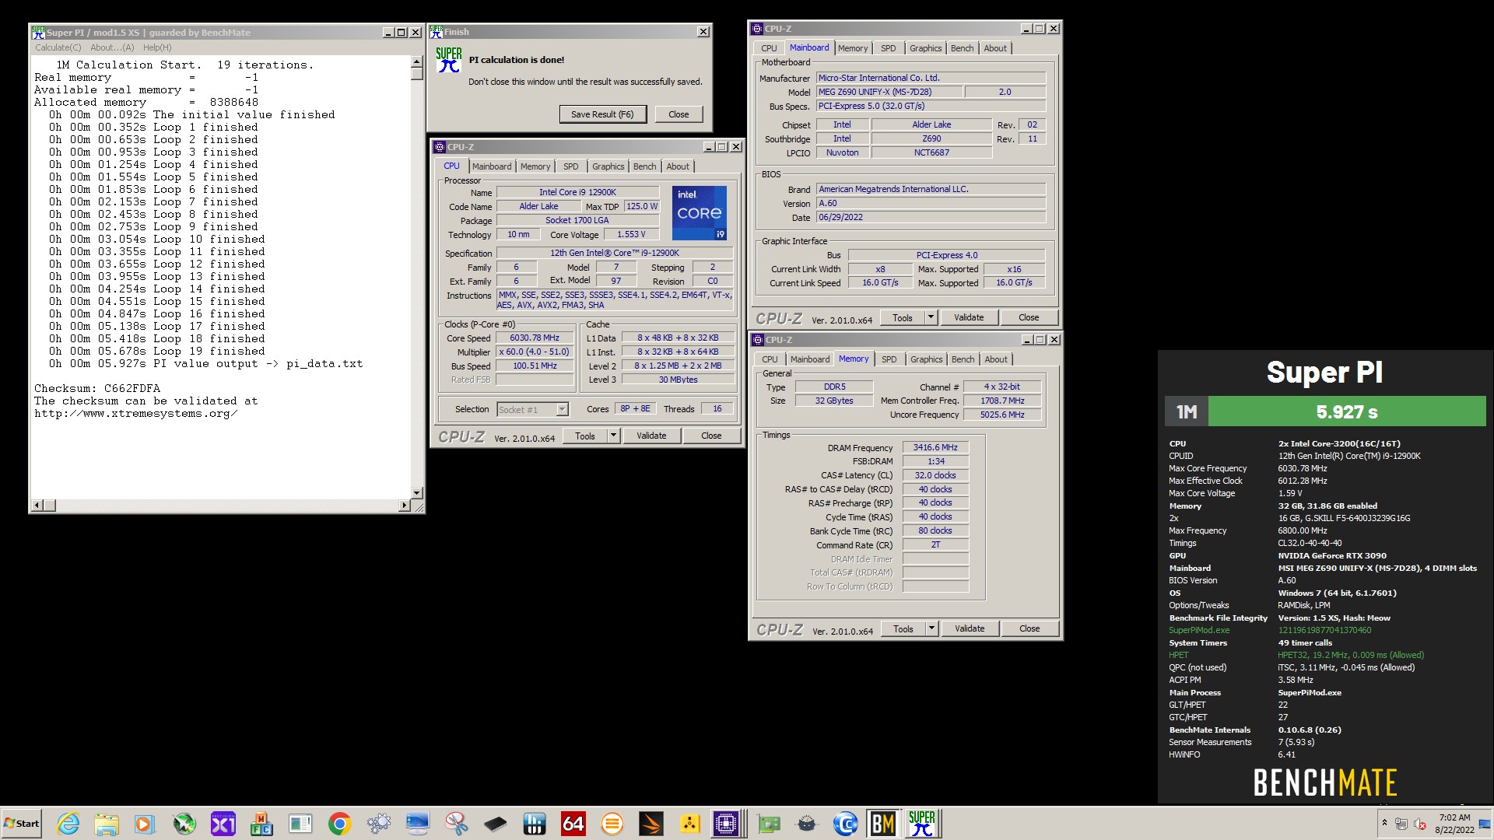The width and height of the screenshot is (1494, 840).
Task: Select 'Checksum: C662FDFA' text in Super PI
Action: click(97, 388)
